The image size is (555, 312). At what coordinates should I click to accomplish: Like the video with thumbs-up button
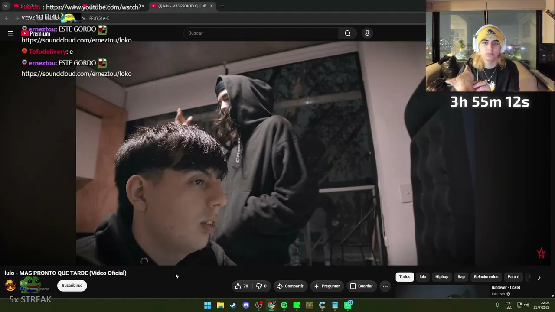tap(242, 286)
